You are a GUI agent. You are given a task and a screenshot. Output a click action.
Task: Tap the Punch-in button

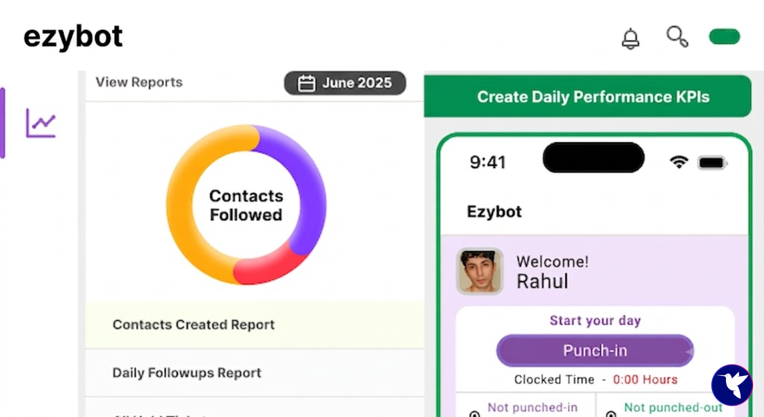tap(595, 351)
